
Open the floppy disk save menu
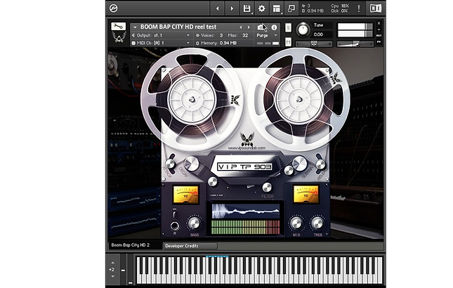(x=247, y=8)
